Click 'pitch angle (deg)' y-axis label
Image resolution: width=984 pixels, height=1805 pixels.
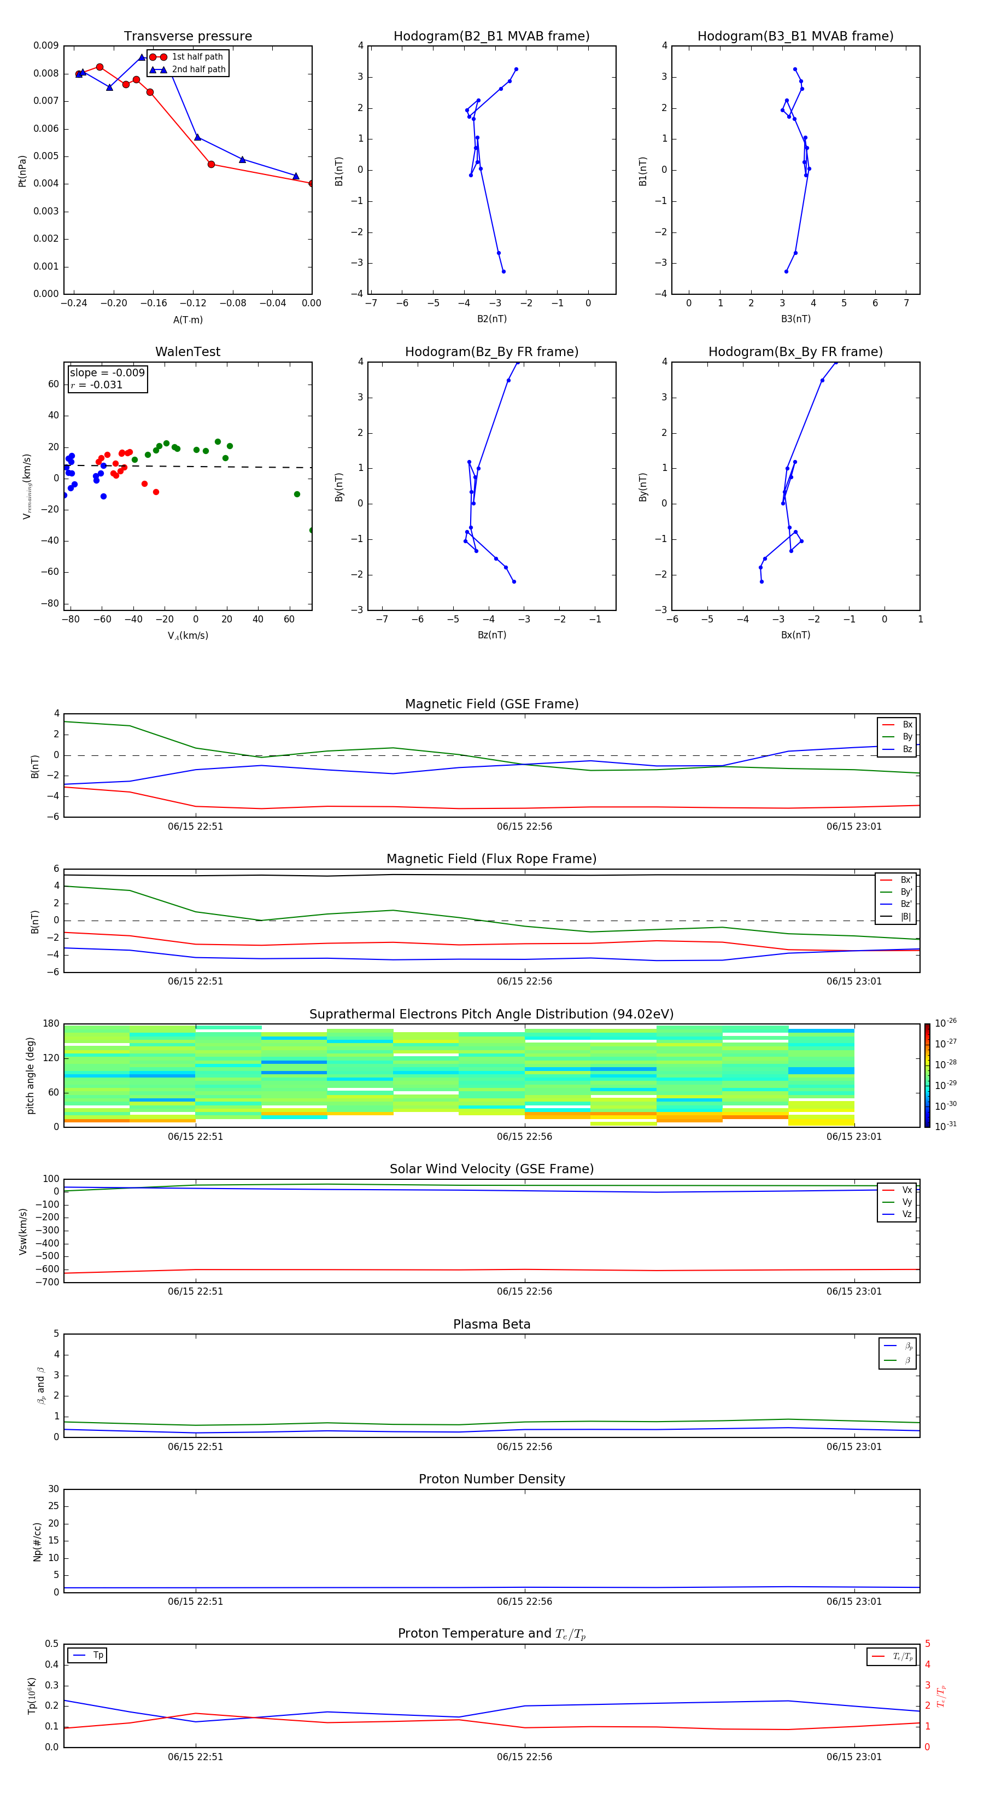click(30, 1075)
